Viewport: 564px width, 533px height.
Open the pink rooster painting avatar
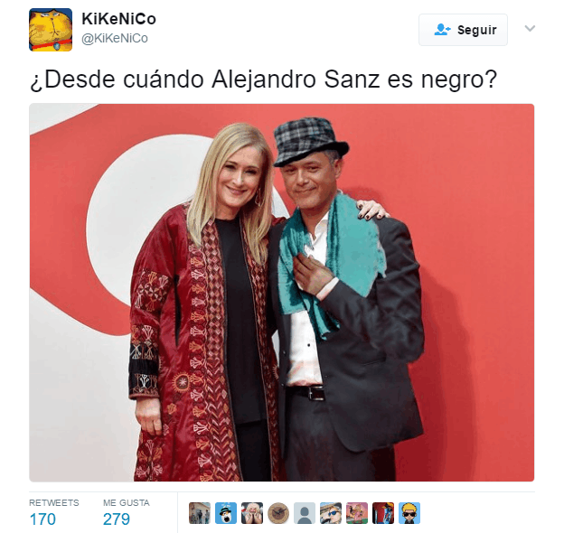(x=357, y=513)
